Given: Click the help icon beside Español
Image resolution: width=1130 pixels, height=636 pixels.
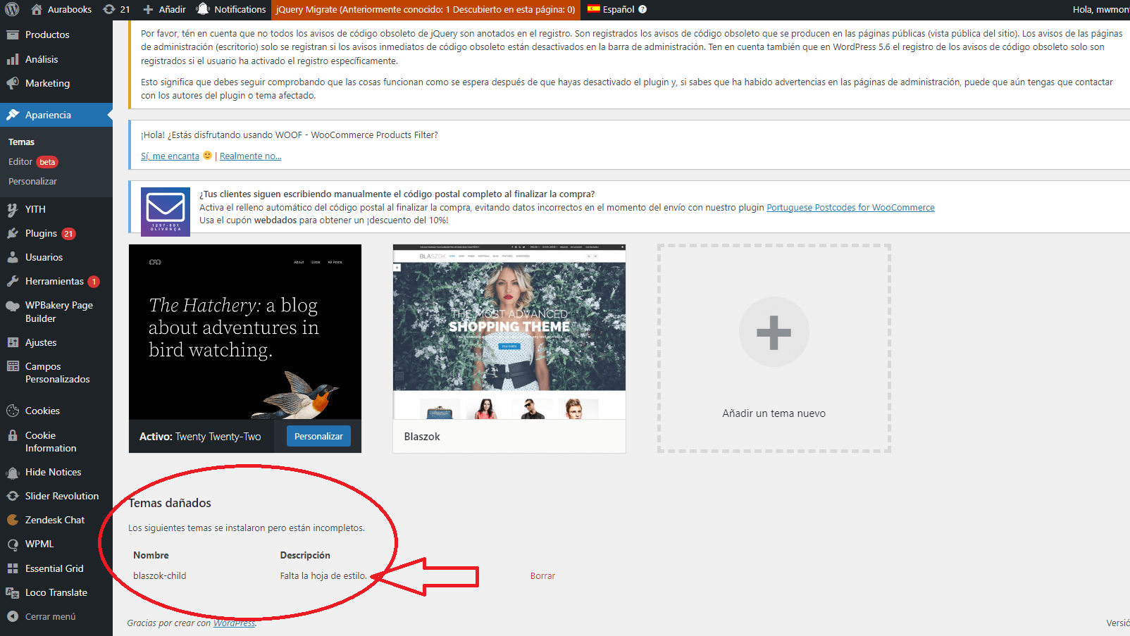Looking at the screenshot, I should point(642,10).
